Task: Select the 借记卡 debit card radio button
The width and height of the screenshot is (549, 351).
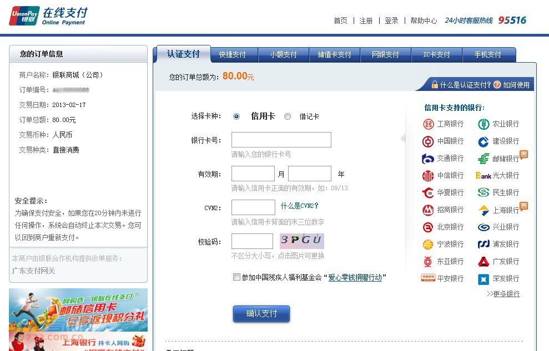Action: 287,116
